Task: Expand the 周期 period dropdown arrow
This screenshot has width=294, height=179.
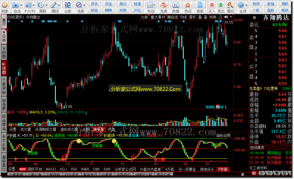Action: [46, 5]
